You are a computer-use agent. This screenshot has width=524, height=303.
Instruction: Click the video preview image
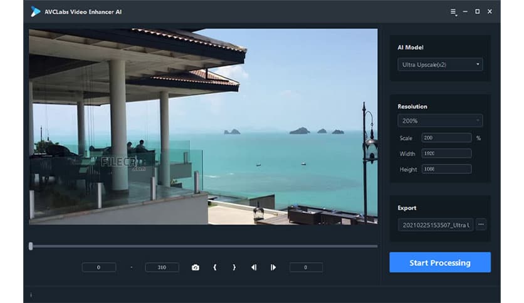(x=203, y=126)
